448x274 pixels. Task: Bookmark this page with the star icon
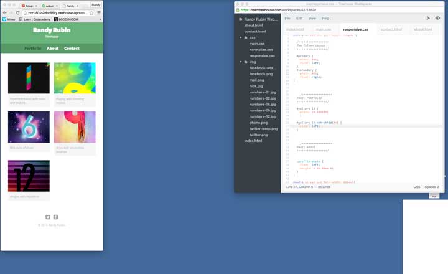click(91, 12)
